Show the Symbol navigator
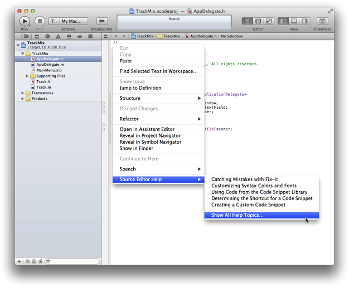349x287 pixels. 37,36
